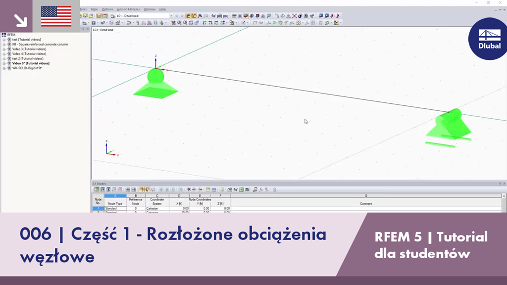This screenshot has height=285, width=507.
Task: Open dropdown arrow beside the first second-row toolbar icon
Action: 89,23
